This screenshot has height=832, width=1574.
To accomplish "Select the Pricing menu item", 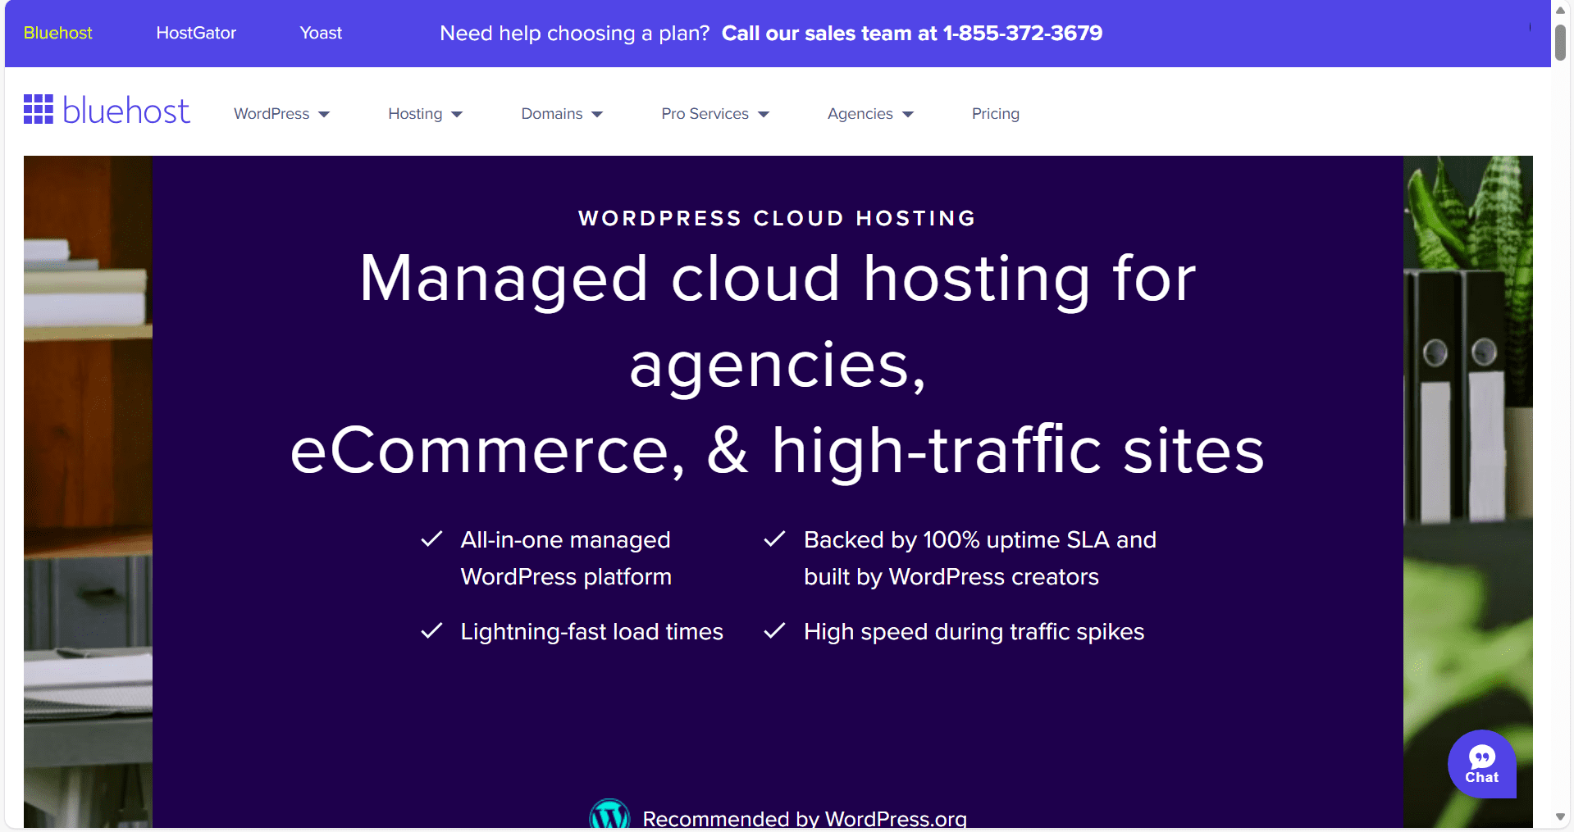I will (x=995, y=113).
